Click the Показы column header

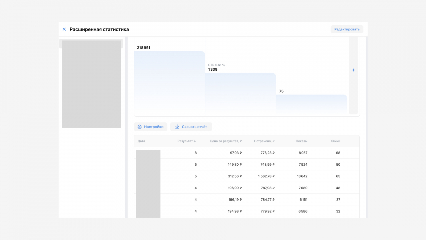pyautogui.click(x=301, y=141)
